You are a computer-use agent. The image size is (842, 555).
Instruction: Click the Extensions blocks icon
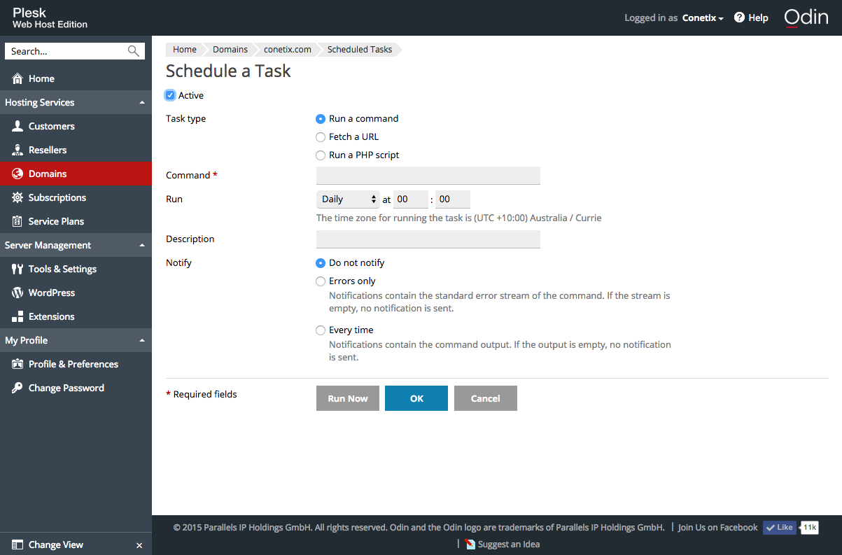click(17, 317)
